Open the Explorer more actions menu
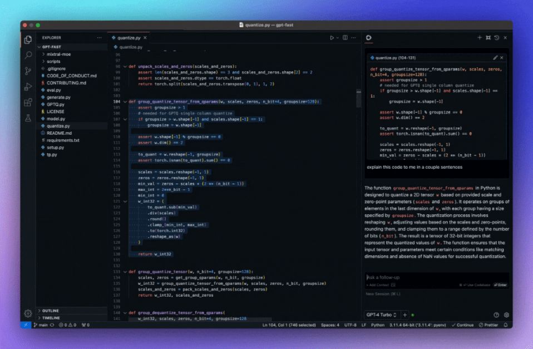 [99, 37]
